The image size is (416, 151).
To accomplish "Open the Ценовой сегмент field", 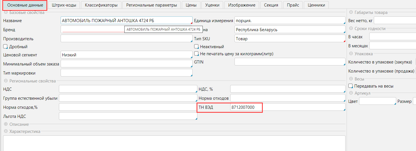I will [126, 55].
